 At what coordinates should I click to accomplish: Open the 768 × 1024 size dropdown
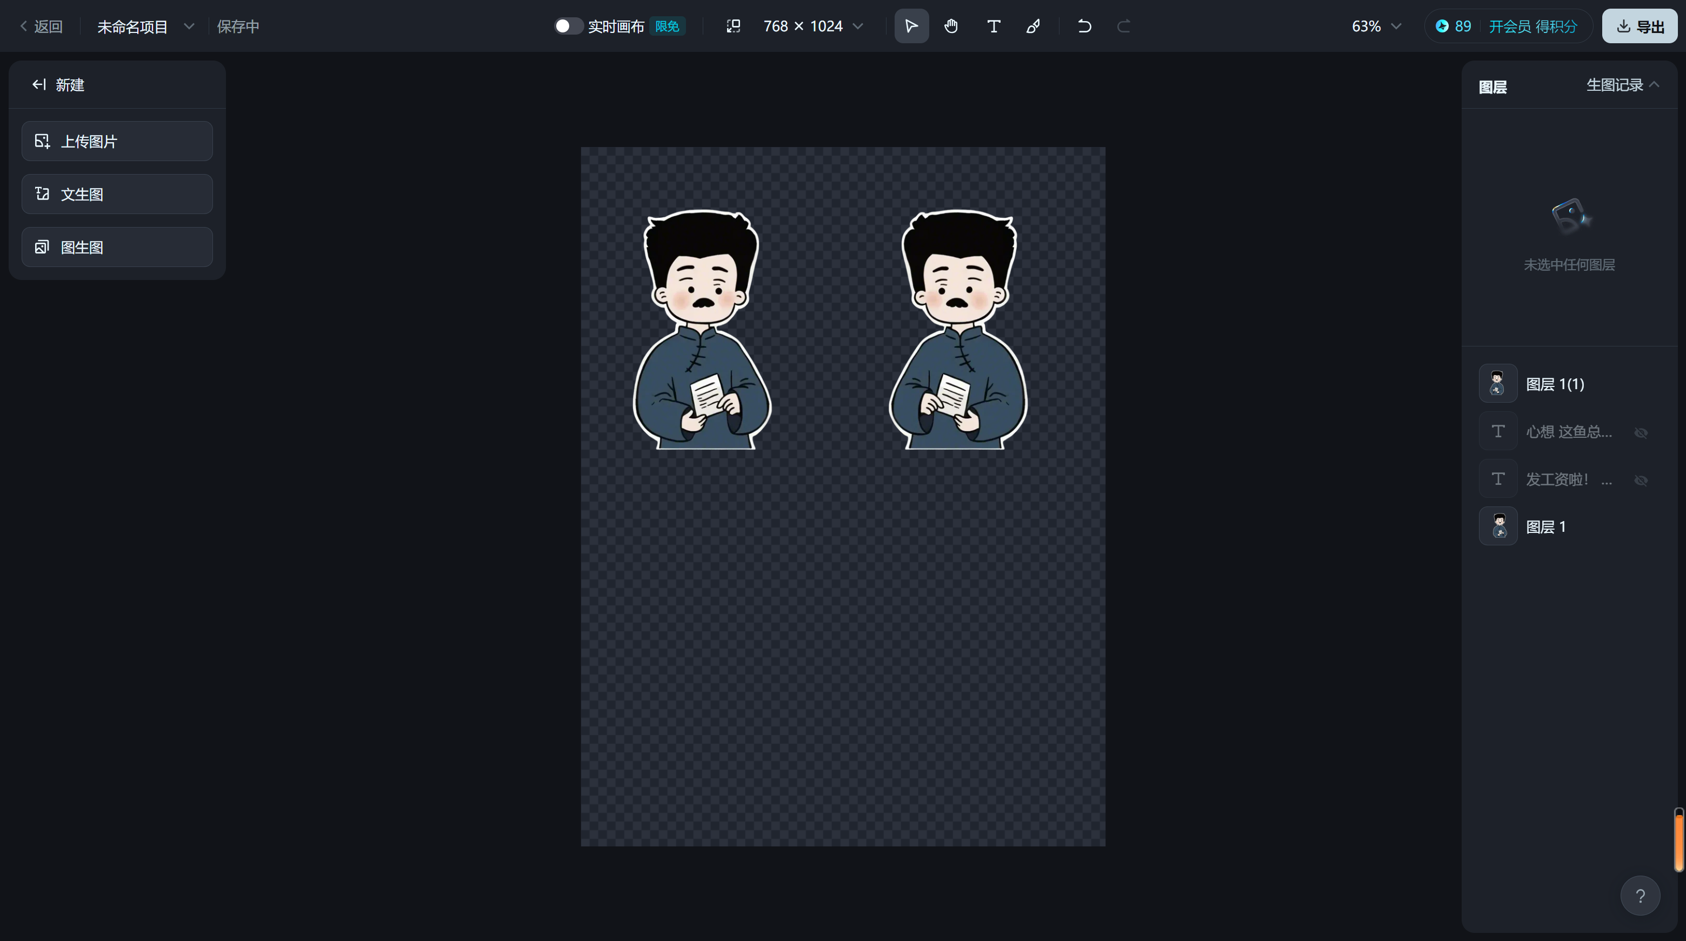pos(858,26)
